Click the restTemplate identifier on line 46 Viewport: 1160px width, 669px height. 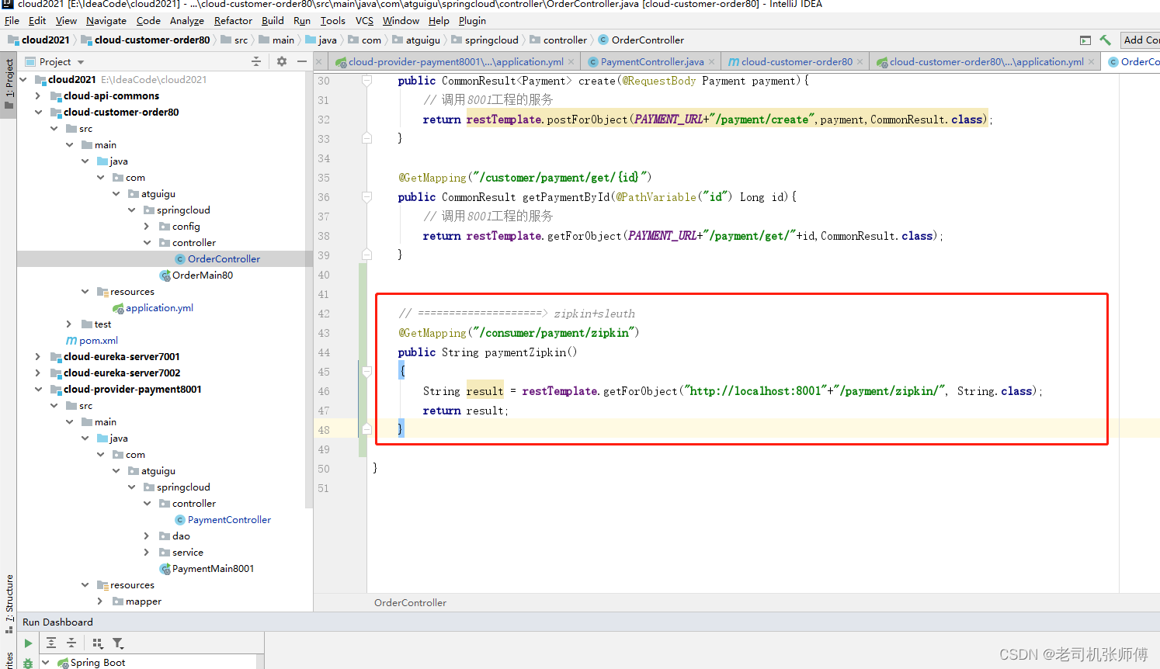[560, 391]
